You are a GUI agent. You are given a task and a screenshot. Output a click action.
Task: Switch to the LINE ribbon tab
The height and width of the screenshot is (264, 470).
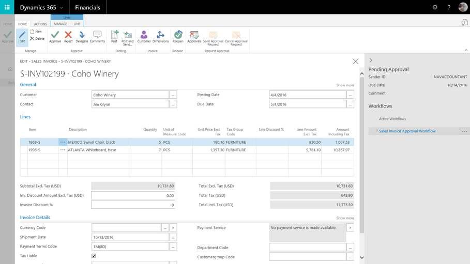(x=77, y=24)
